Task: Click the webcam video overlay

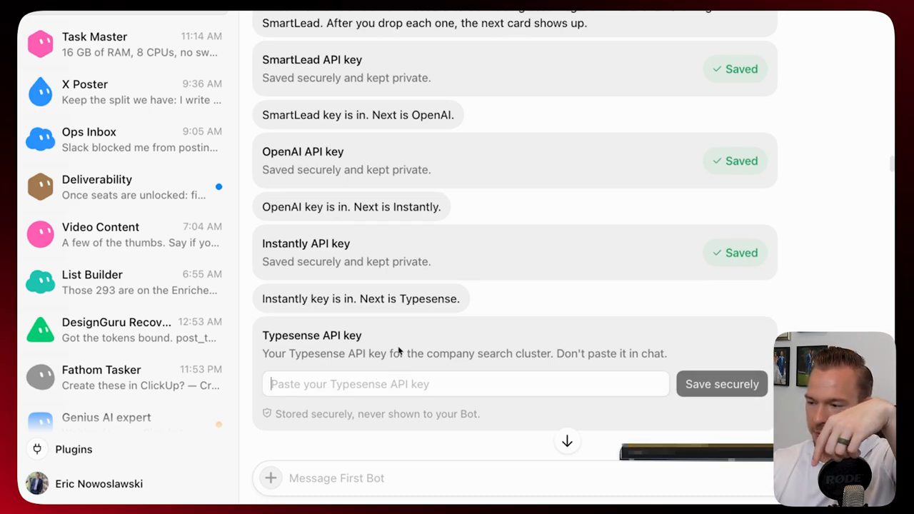Action: 834,419
